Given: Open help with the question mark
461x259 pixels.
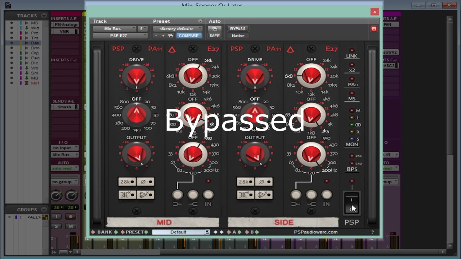Looking at the screenshot, I should pos(372,232).
